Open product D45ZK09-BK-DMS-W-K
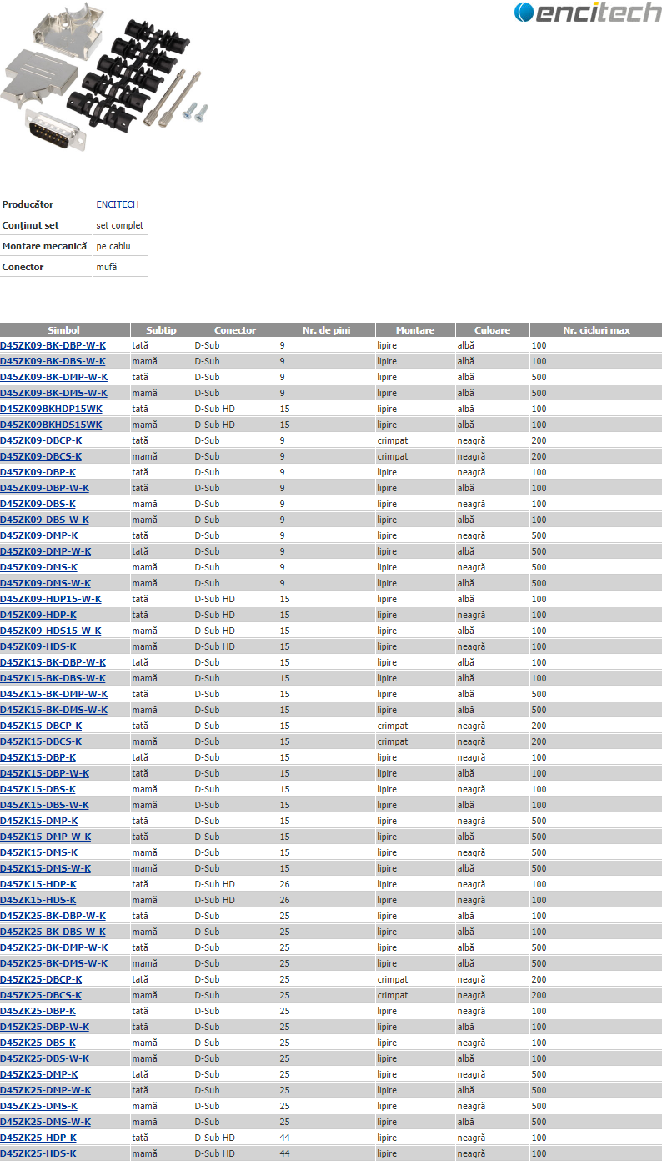This screenshot has width=662, height=1161. (54, 393)
